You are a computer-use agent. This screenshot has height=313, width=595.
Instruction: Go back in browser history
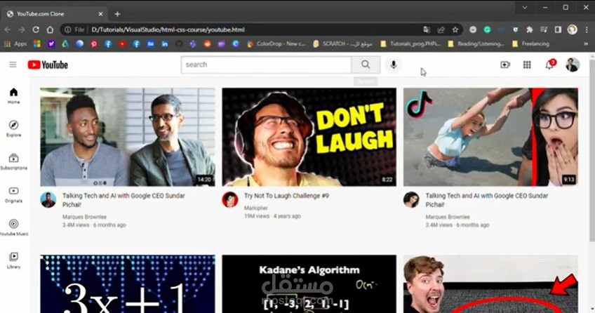tap(8, 29)
